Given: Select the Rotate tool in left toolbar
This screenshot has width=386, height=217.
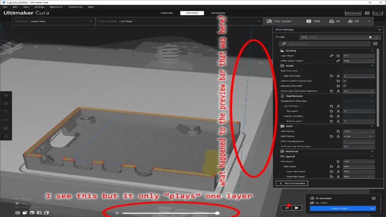Looking at the screenshot, I should point(6,112).
